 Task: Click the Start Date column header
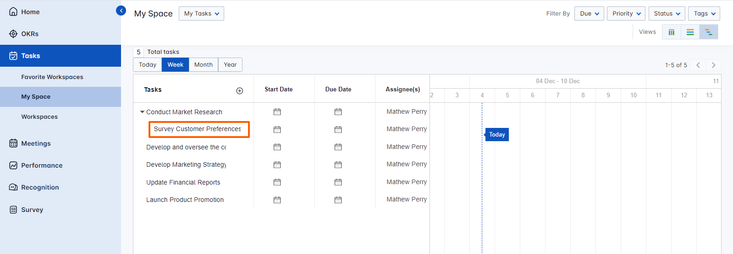point(279,90)
